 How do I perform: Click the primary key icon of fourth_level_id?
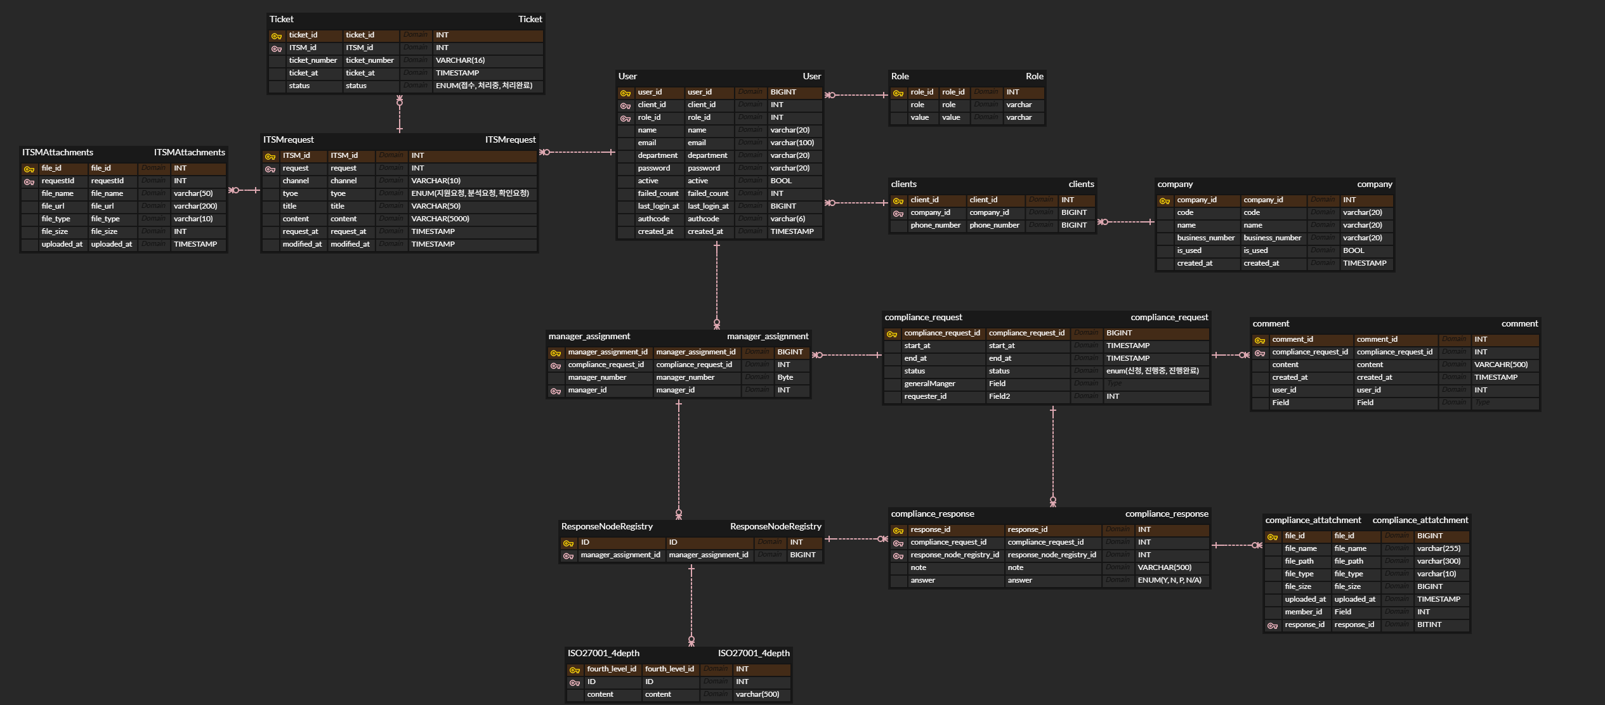[575, 670]
